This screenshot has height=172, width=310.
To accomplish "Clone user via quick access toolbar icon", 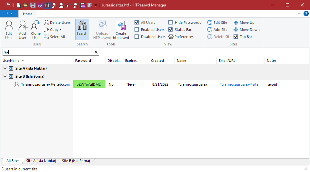I will 68,5.
